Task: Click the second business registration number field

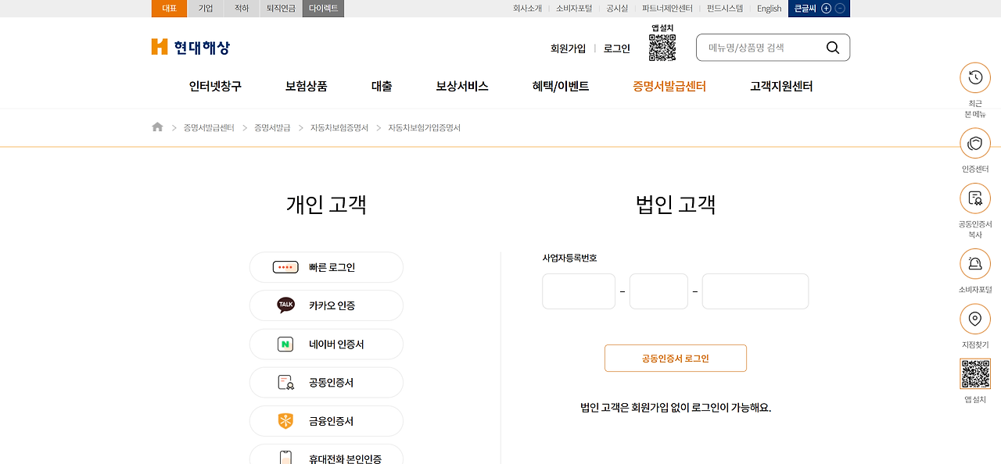Action: (x=658, y=291)
